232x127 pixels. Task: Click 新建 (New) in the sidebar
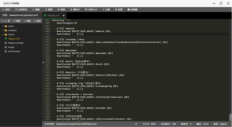click(x=27, y=21)
